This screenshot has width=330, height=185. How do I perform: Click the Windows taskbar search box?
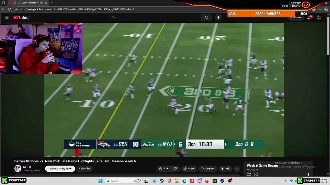pyautogui.click(x=124, y=181)
